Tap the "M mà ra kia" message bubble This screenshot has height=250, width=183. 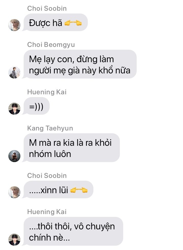(x=72, y=148)
